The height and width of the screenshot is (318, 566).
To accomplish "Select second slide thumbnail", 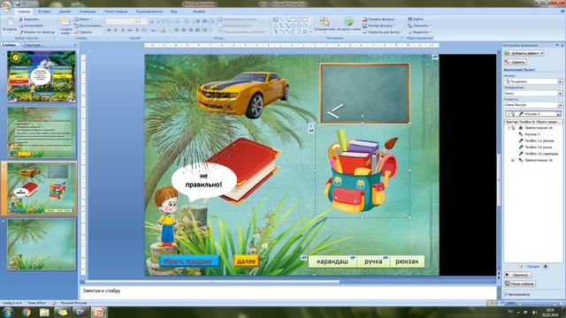I will point(42,132).
